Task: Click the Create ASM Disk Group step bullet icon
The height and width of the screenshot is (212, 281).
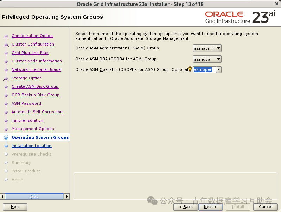Action: click(6, 87)
